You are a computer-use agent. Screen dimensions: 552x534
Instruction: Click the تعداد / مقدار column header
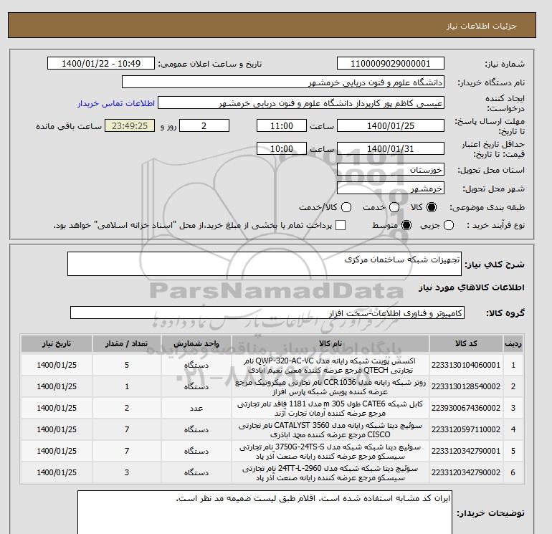coord(127,343)
